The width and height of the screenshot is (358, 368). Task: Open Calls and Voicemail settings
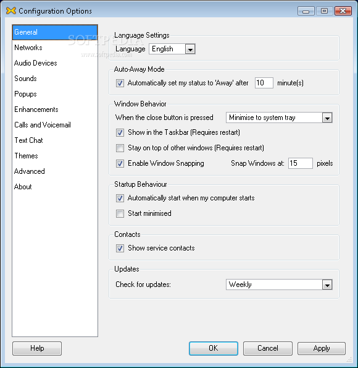(x=55, y=125)
